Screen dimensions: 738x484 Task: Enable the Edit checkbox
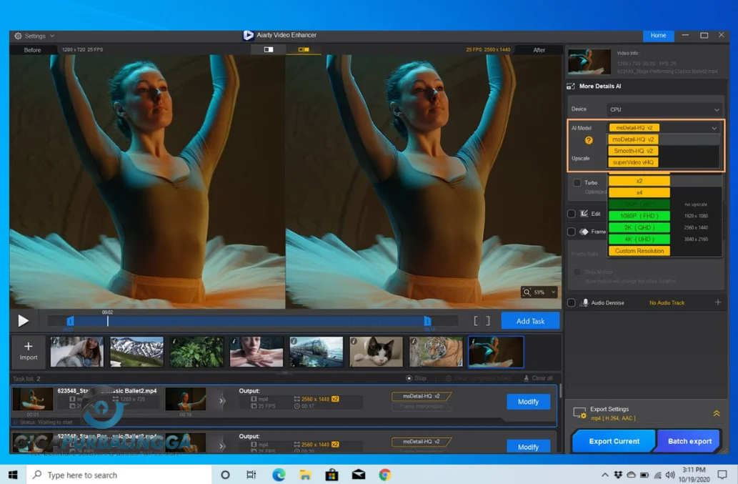click(x=572, y=214)
